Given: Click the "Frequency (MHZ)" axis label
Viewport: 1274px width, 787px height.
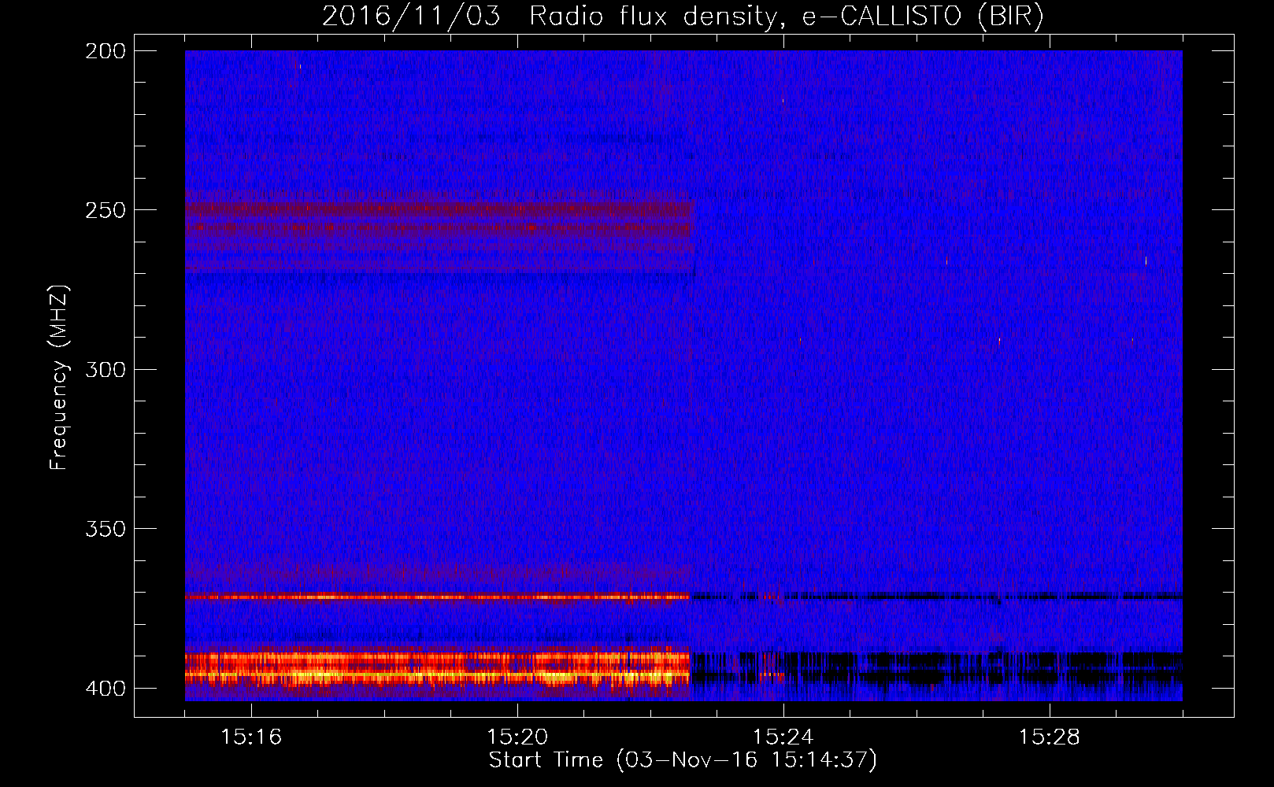Looking at the screenshot, I should point(59,378).
